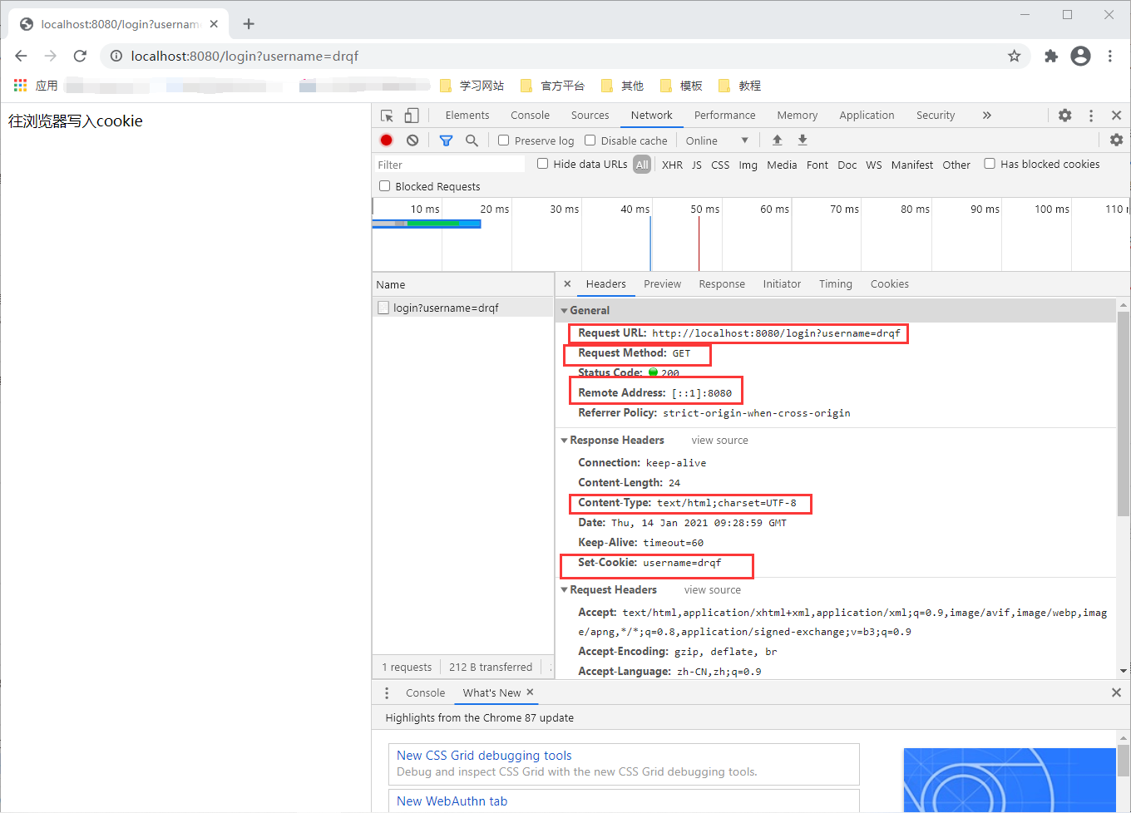Select the All filter toggle
This screenshot has width=1131, height=813.
click(642, 165)
